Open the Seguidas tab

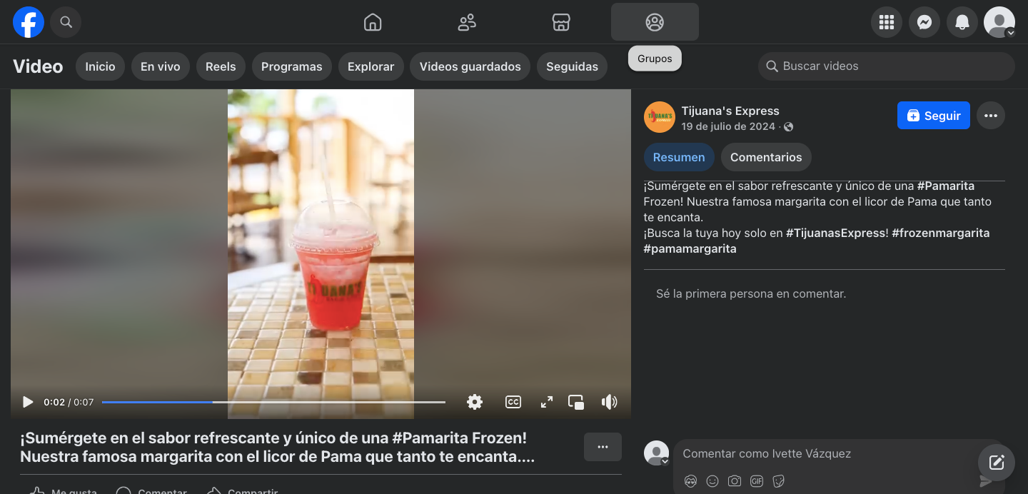pyautogui.click(x=572, y=66)
